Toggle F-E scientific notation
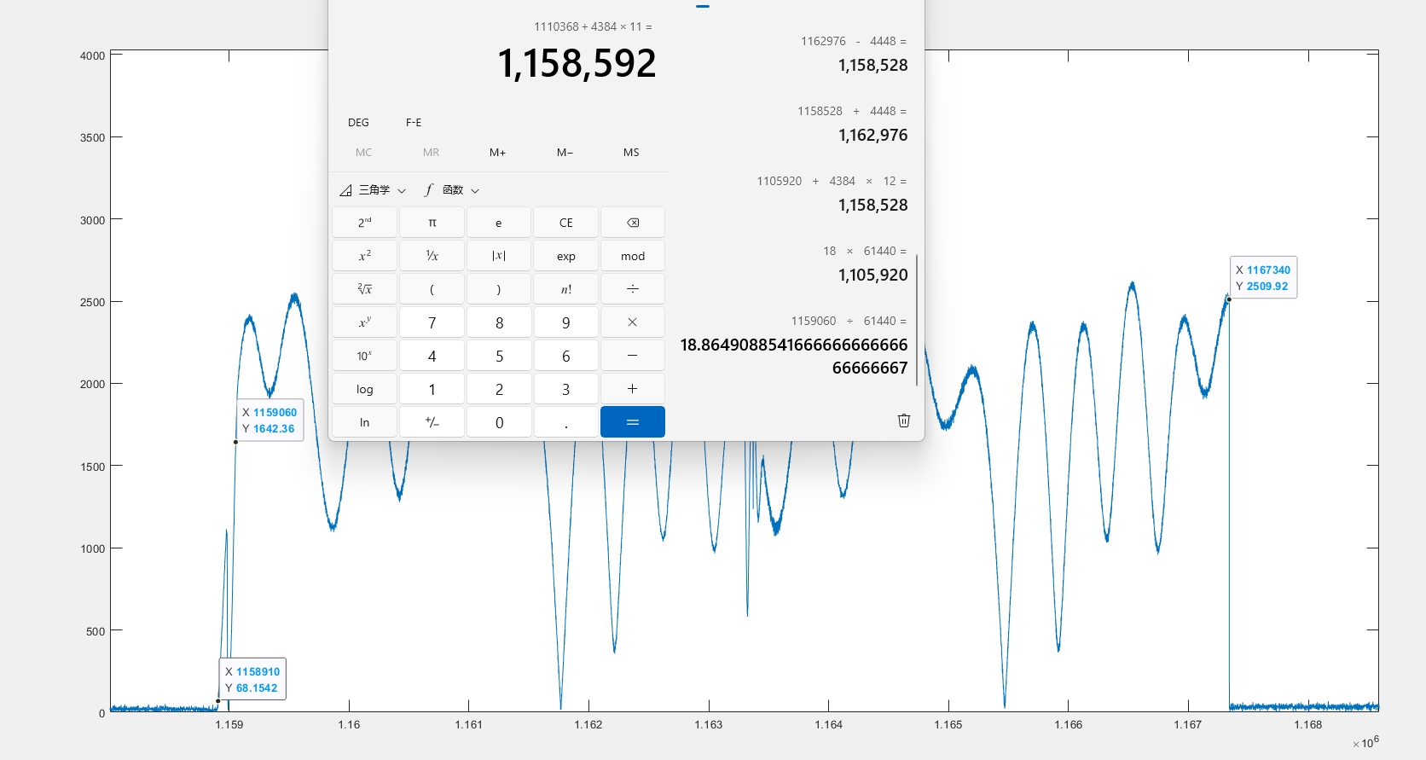This screenshot has width=1426, height=760. pos(414,123)
